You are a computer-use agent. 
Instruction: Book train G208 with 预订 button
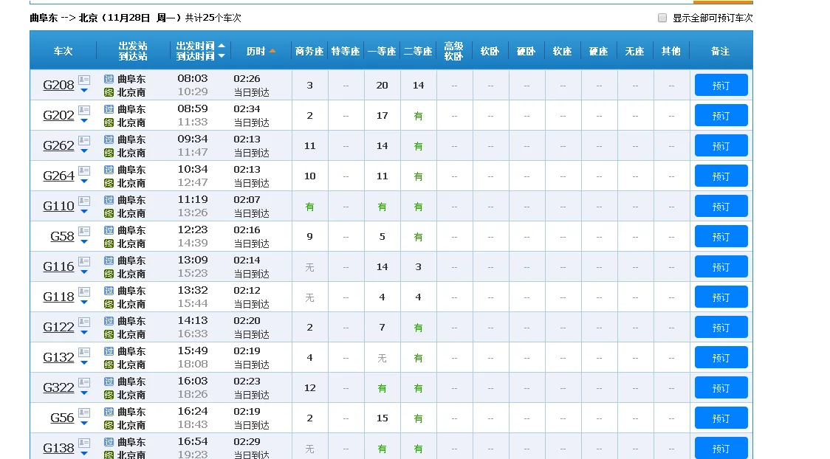click(x=721, y=86)
